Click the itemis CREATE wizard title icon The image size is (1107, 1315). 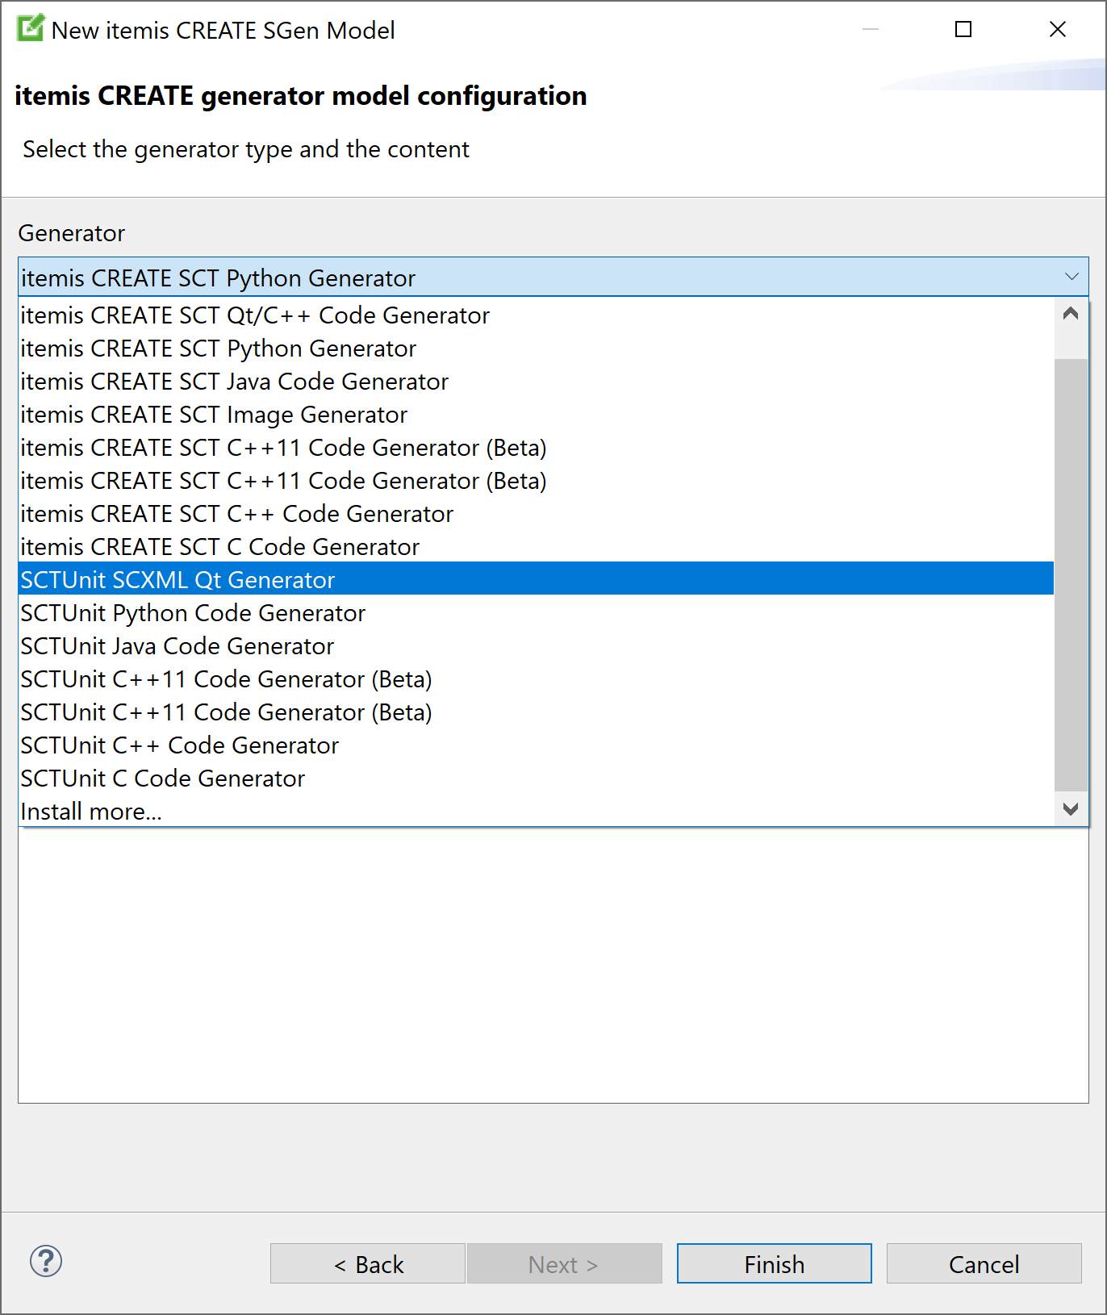(30, 28)
